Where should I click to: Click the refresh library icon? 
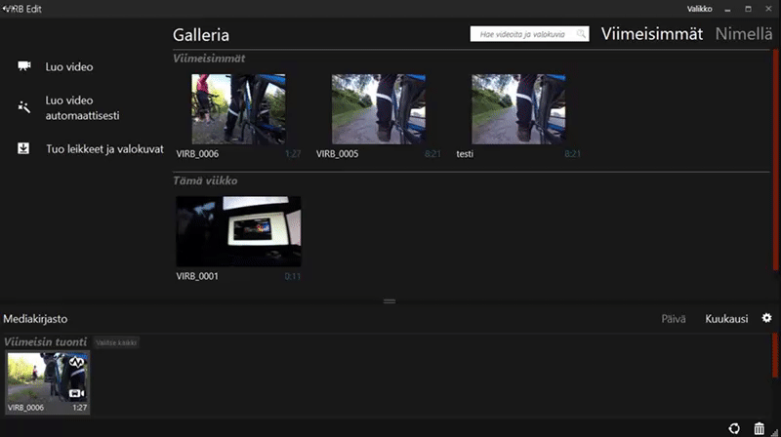point(734,428)
